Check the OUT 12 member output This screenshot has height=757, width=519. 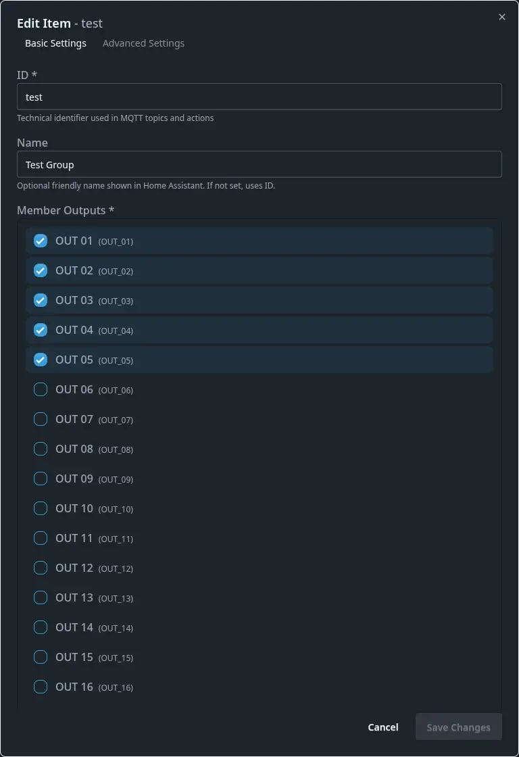41,567
